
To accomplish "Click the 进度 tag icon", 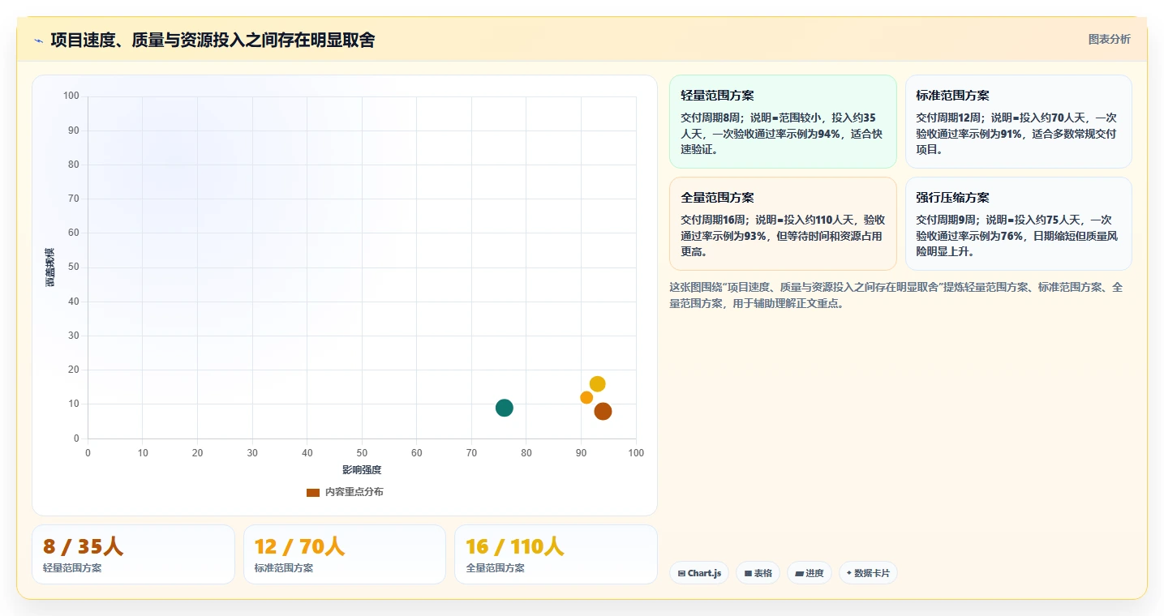I will (799, 573).
